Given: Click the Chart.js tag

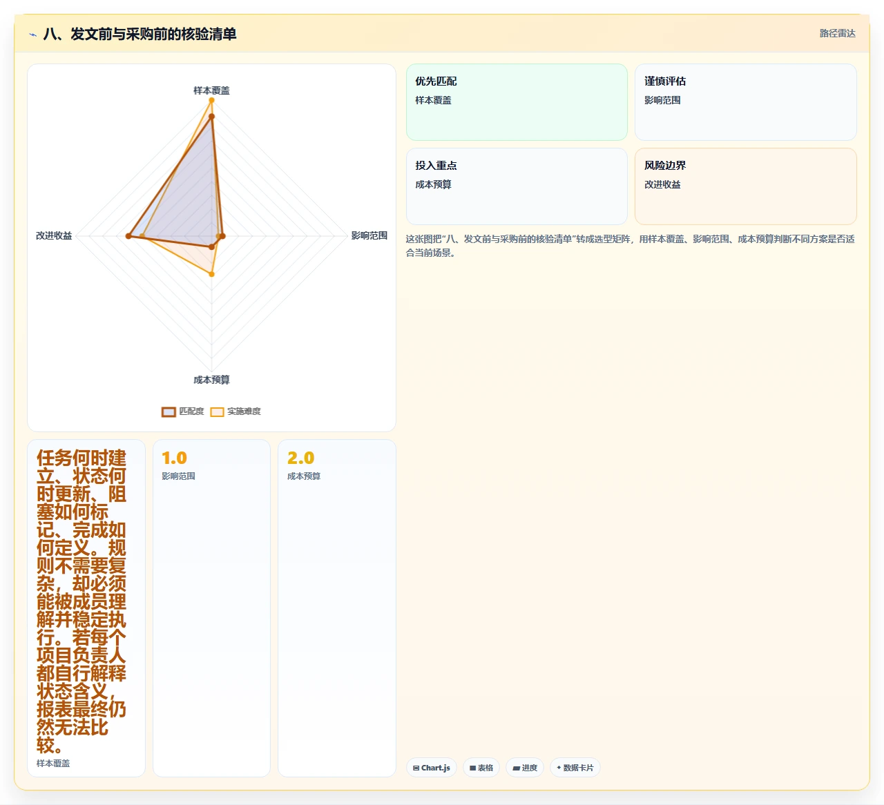Looking at the screenshot, I should coord(432,768).
